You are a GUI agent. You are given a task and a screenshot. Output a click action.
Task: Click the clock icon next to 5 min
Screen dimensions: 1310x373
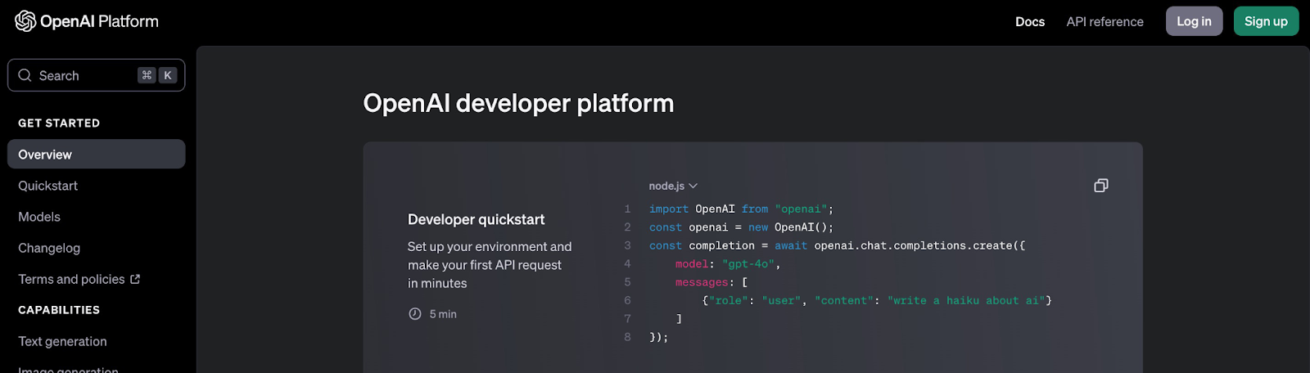click(415, 314)
